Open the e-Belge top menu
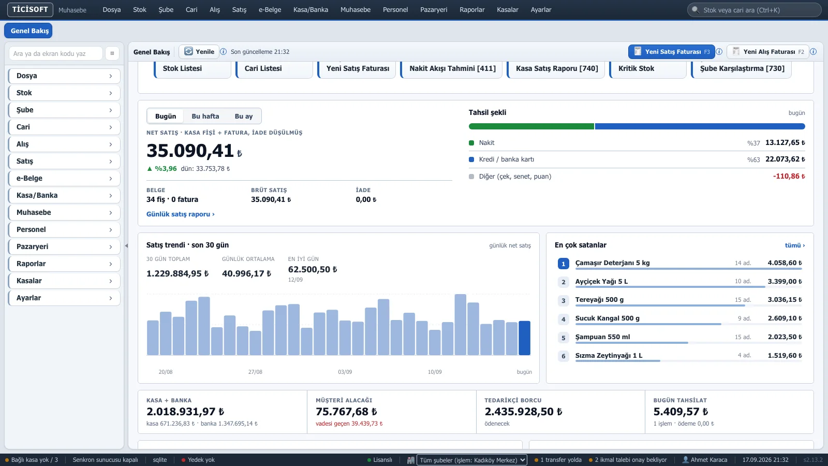 (x=270, y=10)
